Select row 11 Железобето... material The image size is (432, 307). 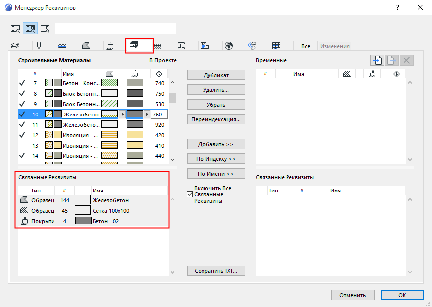(x=93, y=125)
